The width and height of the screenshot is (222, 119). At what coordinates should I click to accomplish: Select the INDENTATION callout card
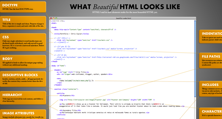pyautogui.click(x=210, y=37)
